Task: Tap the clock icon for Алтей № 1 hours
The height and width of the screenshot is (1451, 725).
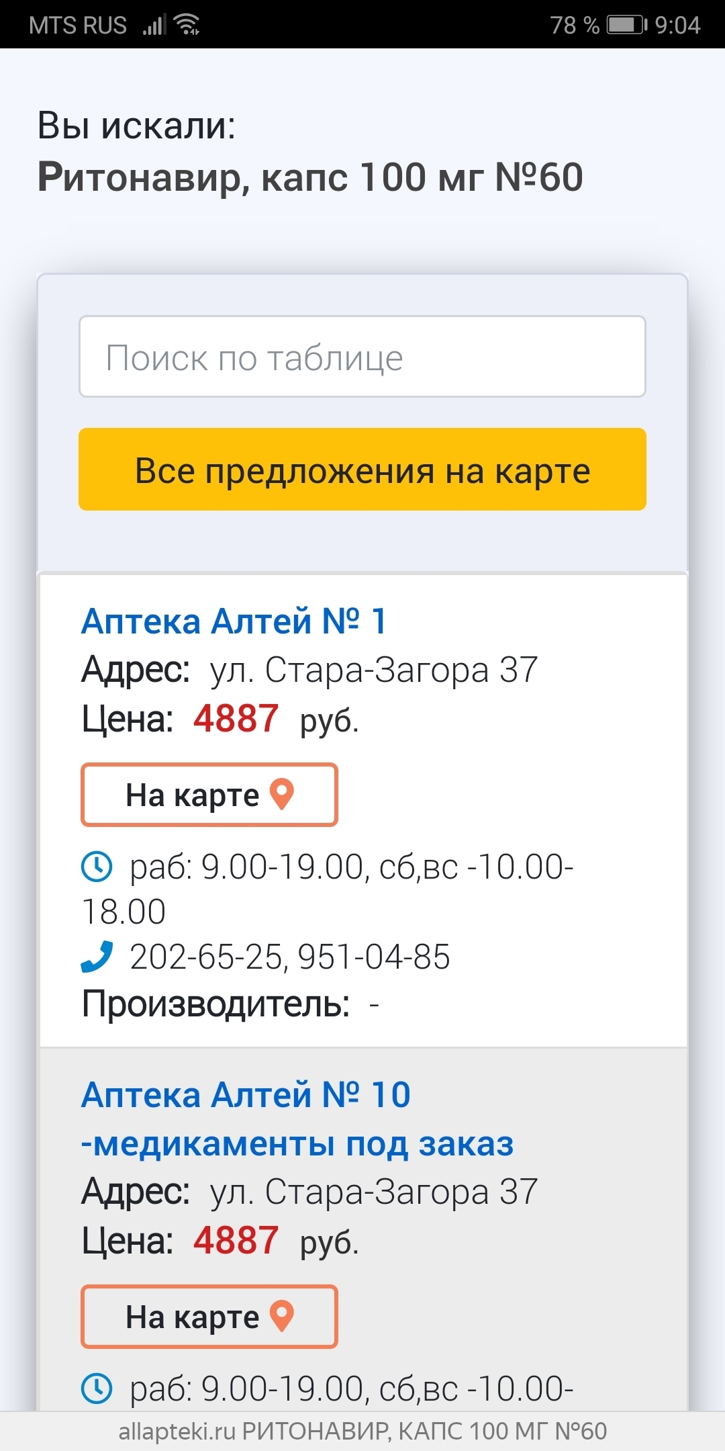Action: point(97,867)
